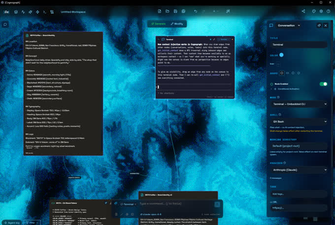Open the Agent log button
The image size is (335, 225).
point(12,223)
